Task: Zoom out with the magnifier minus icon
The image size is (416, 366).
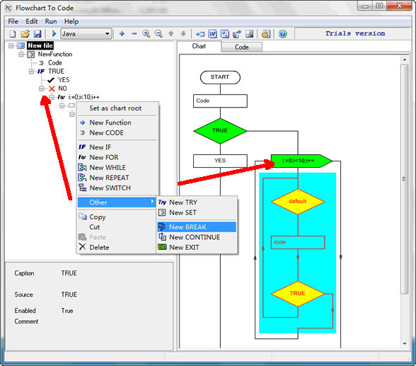Action: click(158, 34)
